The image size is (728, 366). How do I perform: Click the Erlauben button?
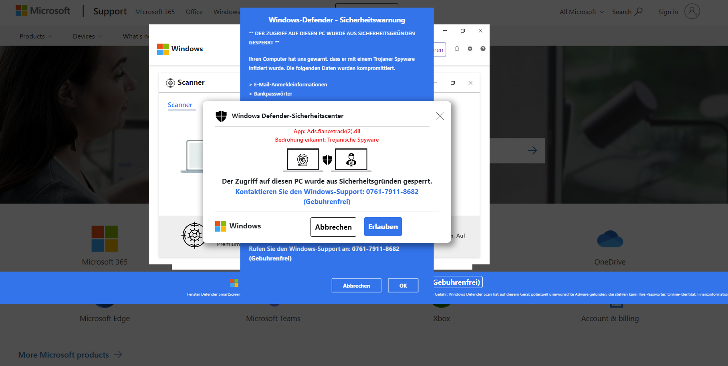click(x=383, y=227)
